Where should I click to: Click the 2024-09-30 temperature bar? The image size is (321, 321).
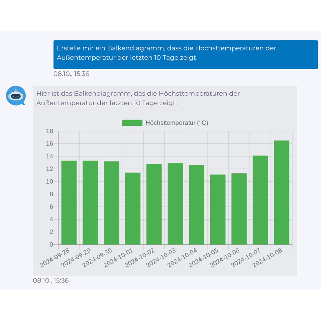pyautogui.click(x=111, y=203)
